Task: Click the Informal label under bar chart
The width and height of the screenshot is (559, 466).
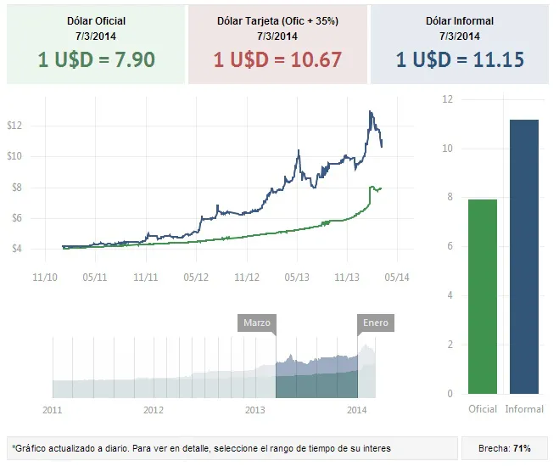Action: coord(524,409)
